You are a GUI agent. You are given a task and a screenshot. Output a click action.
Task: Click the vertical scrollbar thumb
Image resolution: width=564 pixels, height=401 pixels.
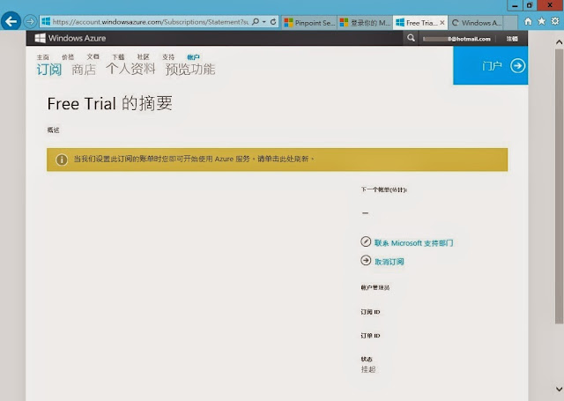559,186
